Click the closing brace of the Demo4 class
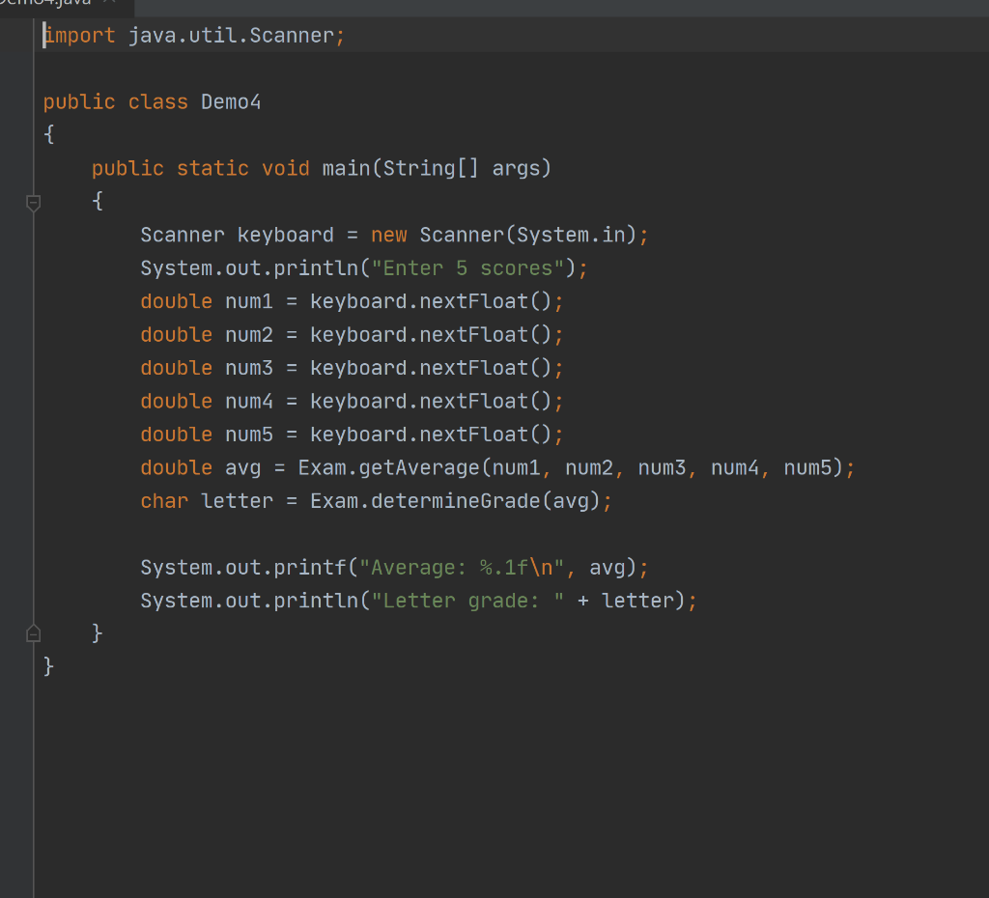Viewport: 989px width, 898px height. pos(47,665)
